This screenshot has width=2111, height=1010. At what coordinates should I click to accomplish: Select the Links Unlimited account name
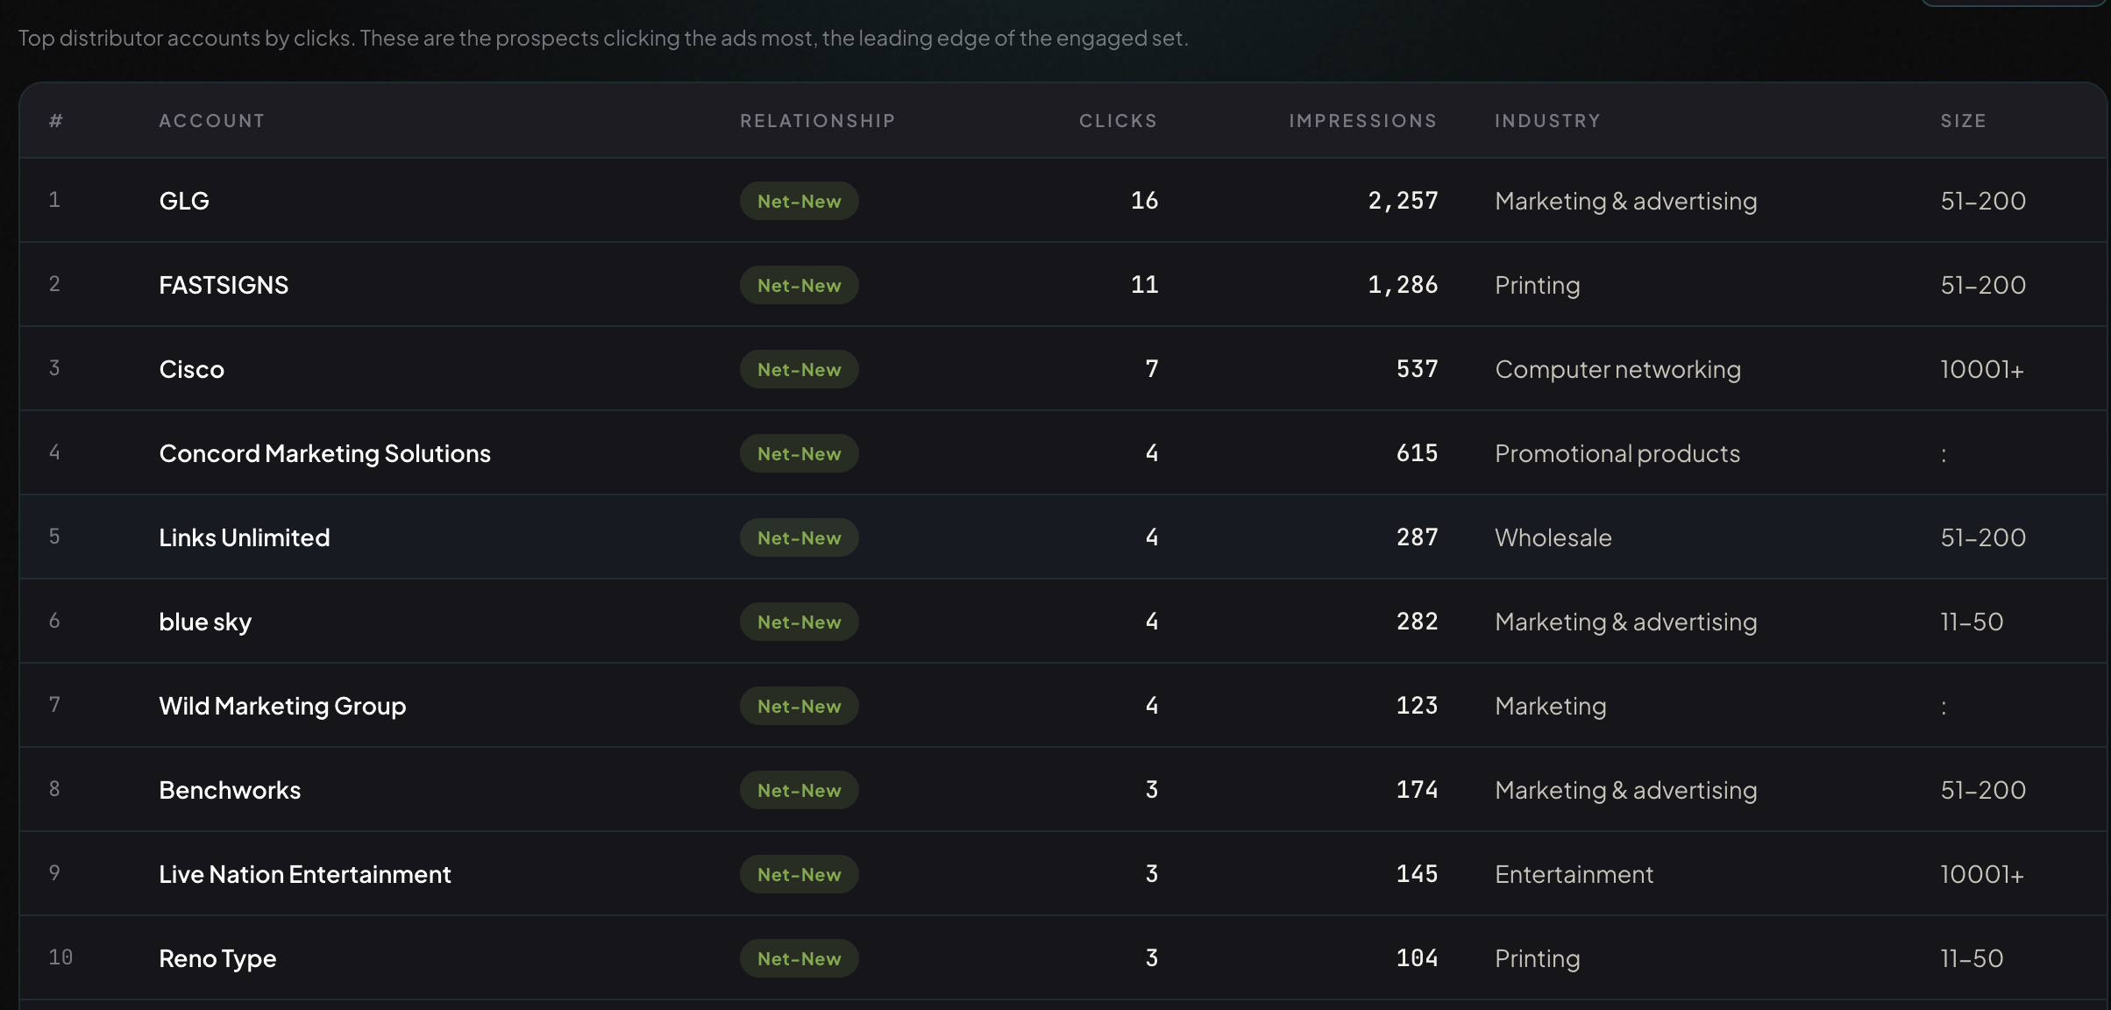[245, 537]
